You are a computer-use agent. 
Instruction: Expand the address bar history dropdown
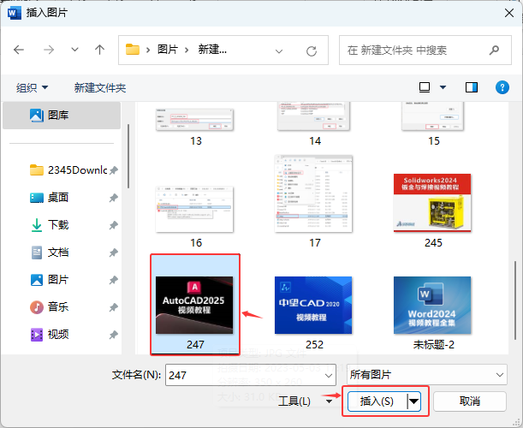[x=279, y=51]
